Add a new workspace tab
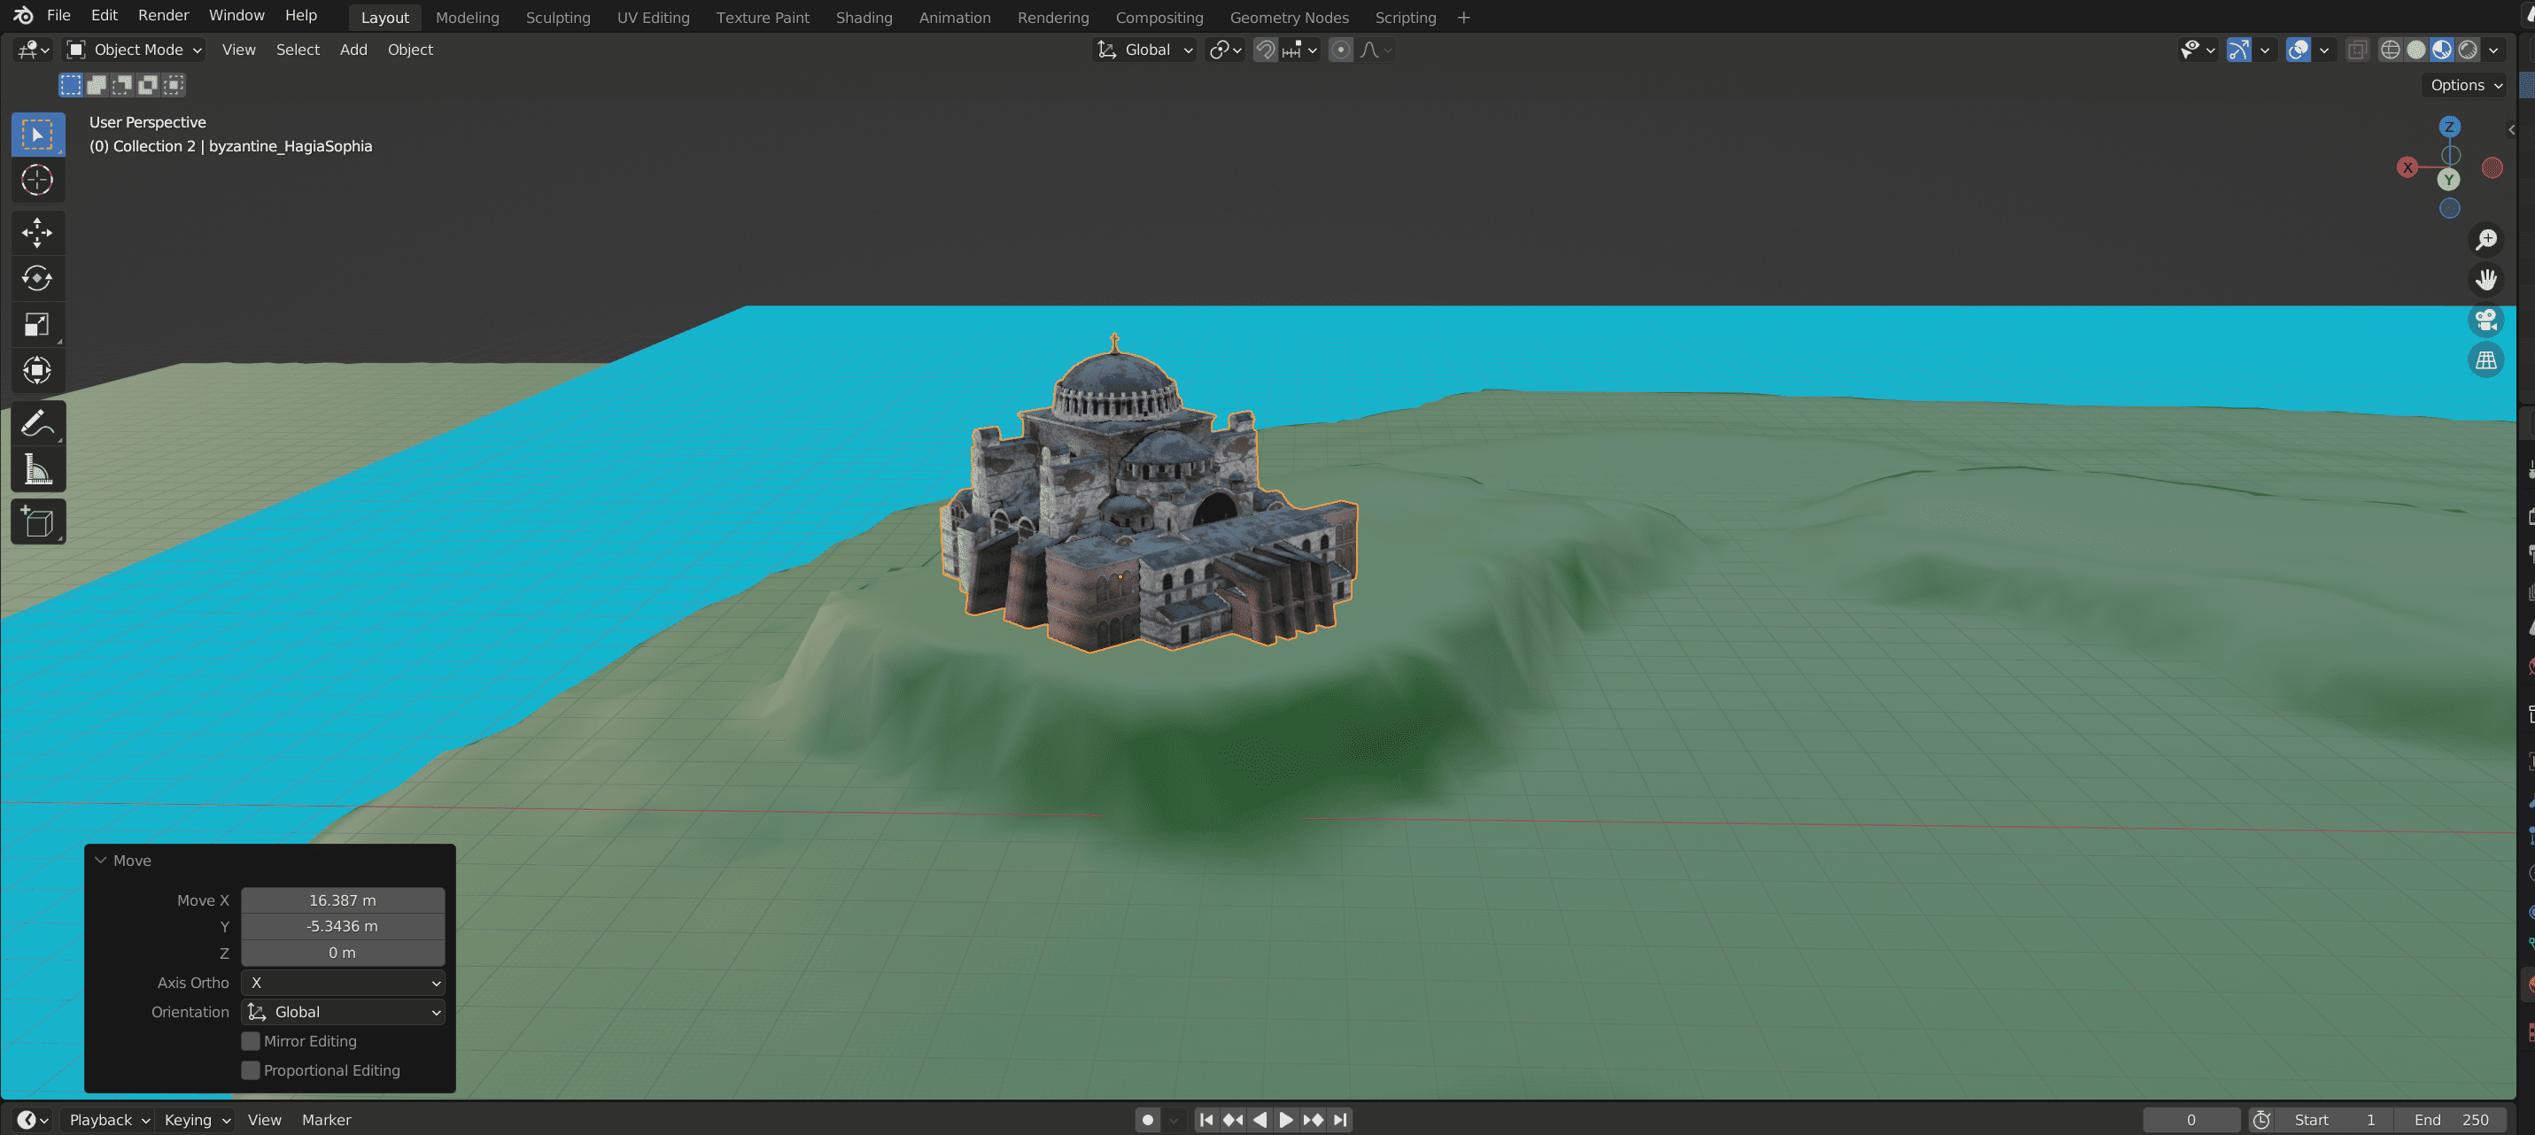This screenshot has width=2535, height=1135. [x=1463, y=18]
